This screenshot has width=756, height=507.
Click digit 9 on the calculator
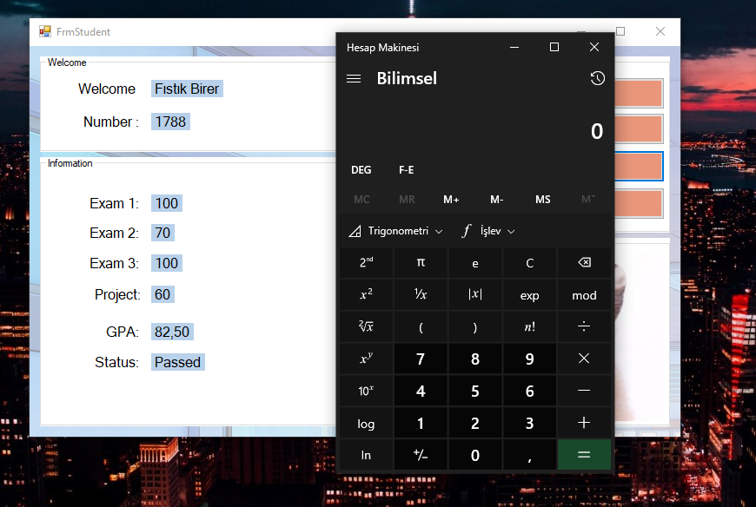pyautogui.click(x=529, y=359)
